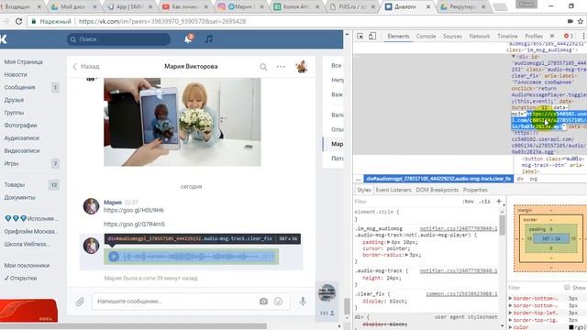This screenshot has width=587, height=330.
Task: Open DevTools Sources tab
Action: point(452,37)
